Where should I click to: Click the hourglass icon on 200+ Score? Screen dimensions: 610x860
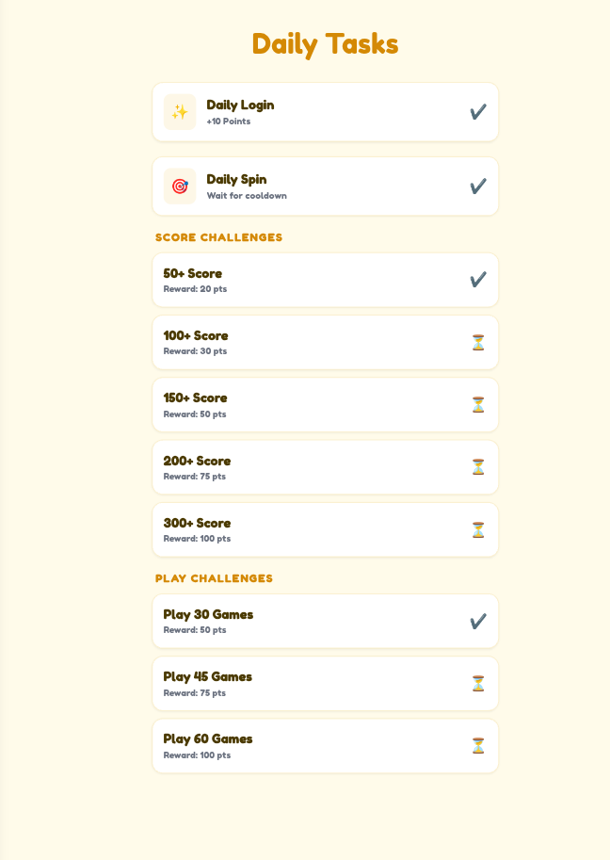coord(478,467)
